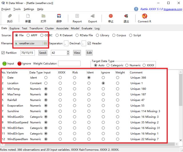The height and width of the screenshot is (152, 183).
Task: Toggle the Header checkbox
Action: (89, 43)
